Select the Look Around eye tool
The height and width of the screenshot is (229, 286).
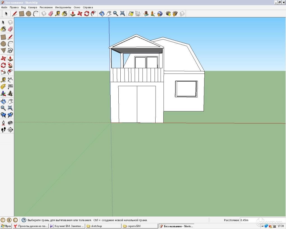point(10,123)
